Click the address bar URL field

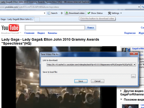click(x=69, y=7)
